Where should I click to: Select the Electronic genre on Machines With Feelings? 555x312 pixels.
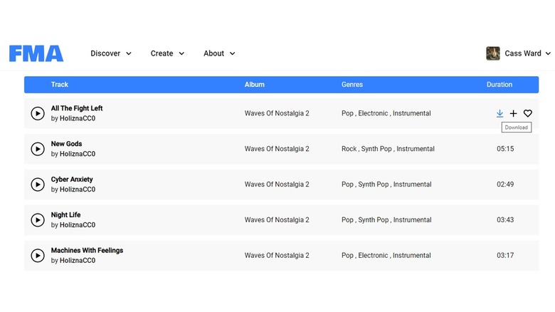pyautogui.click(x=373, y=256)
